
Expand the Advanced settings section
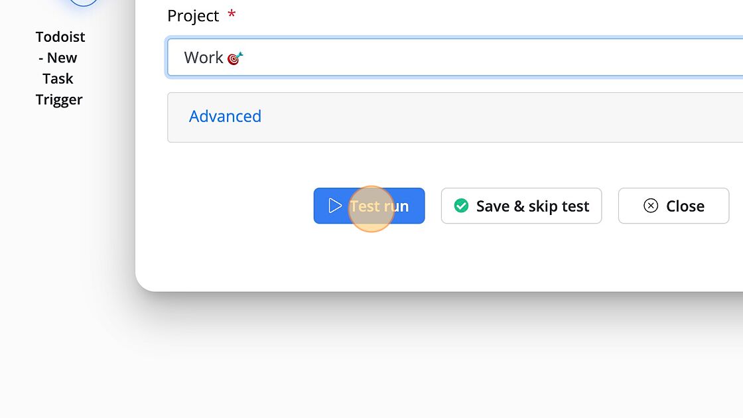coord(225,116)
